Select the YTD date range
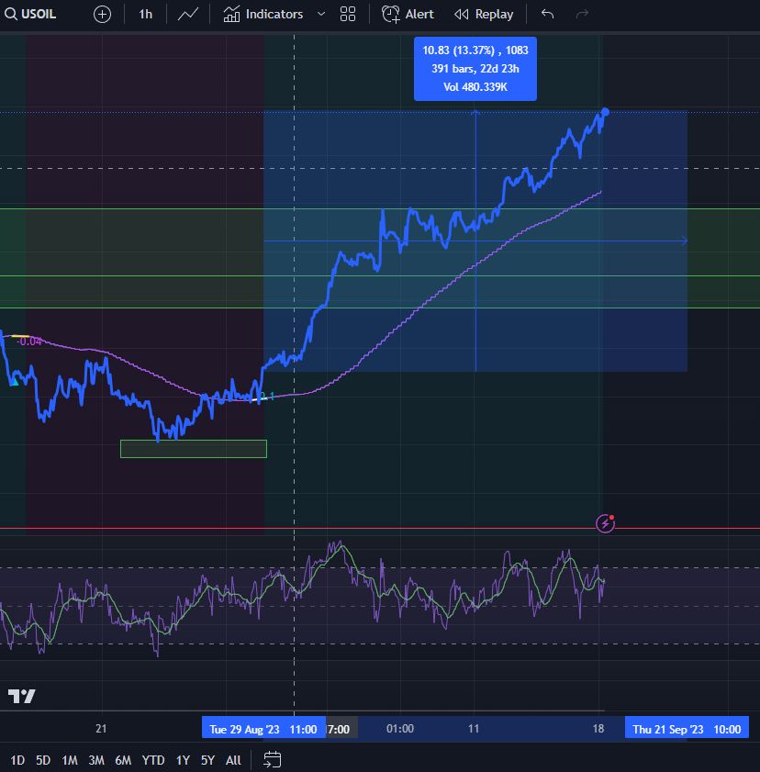Viewport: 760px width, 772px height. pyautogui.click(x=153, y=760)
